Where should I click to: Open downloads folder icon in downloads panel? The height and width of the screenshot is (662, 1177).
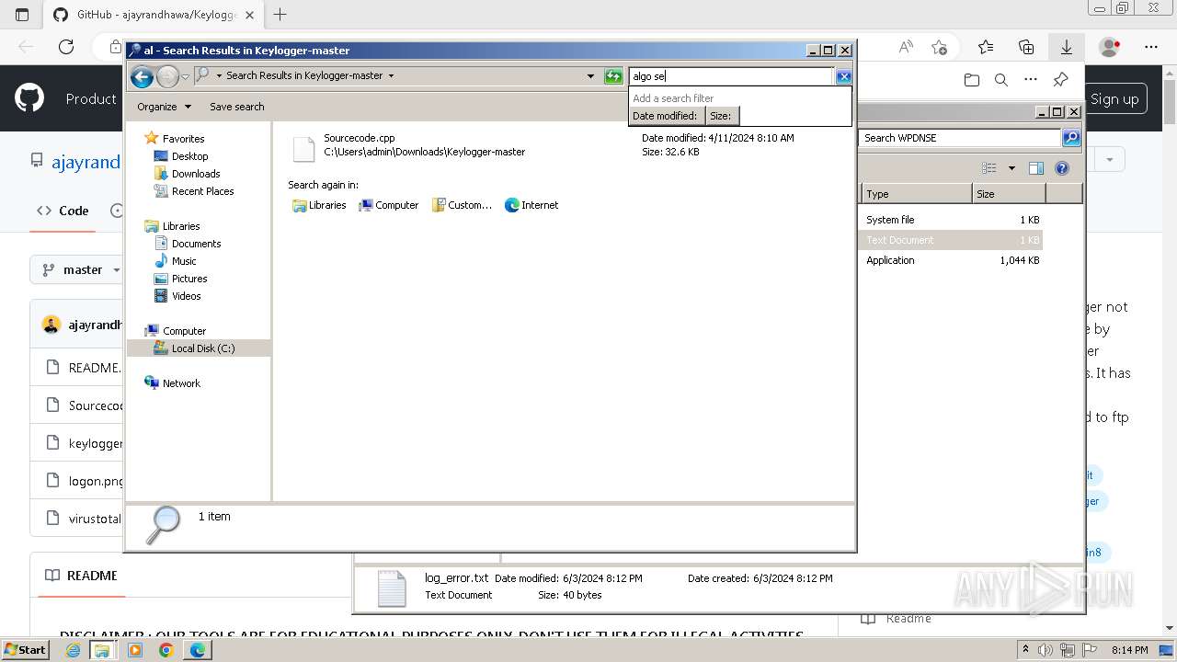pos(972,80)
